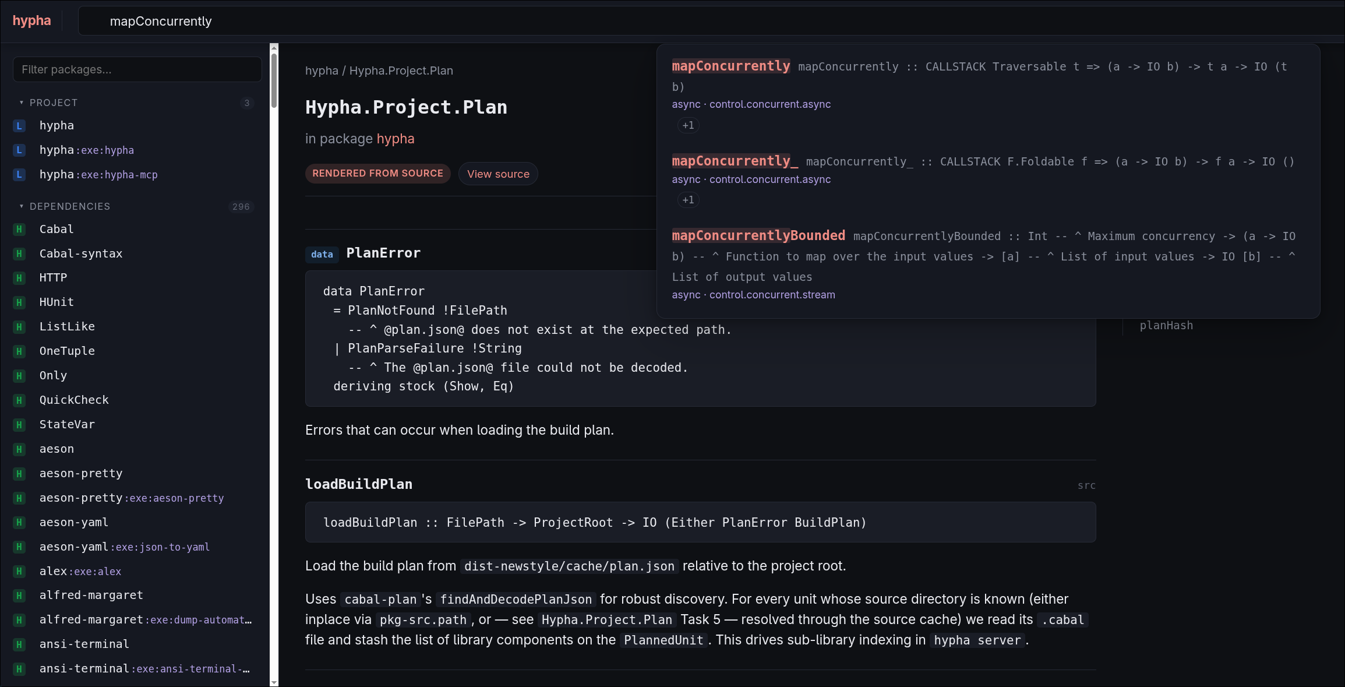This screenshot has width=1345, height=687.
Task: Click the H badge beside ansi-terminal
Action: coord(19,644)
